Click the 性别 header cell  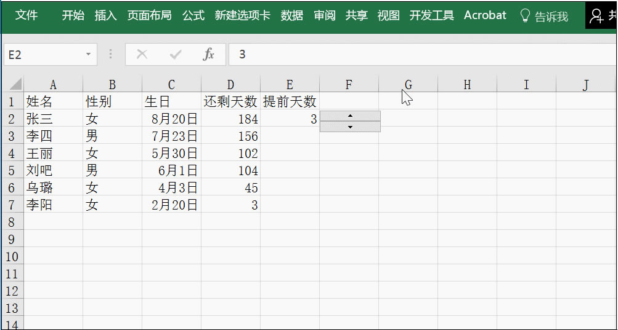click(112, 101)
